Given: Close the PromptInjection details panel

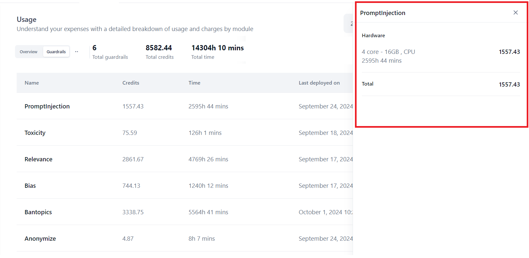Looking at the screenshot, I should (x=516, y=13).
